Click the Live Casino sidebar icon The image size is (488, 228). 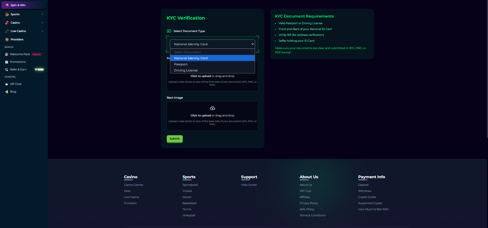click(7, 31)
